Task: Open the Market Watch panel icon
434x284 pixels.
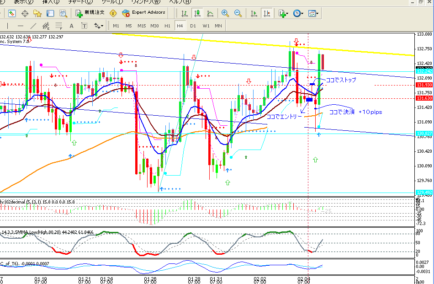Action: (x=12, y=13)
